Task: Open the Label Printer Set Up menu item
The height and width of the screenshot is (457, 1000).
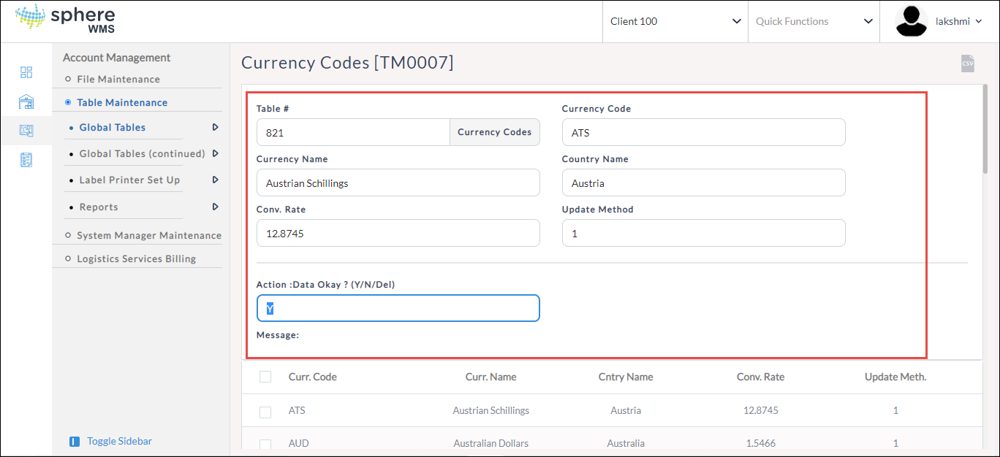Action: 129,180
